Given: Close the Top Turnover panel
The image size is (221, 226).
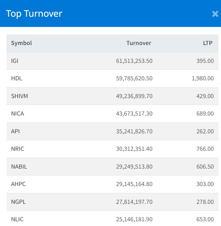Looking at the screenshot, I should tap(215, 14).
